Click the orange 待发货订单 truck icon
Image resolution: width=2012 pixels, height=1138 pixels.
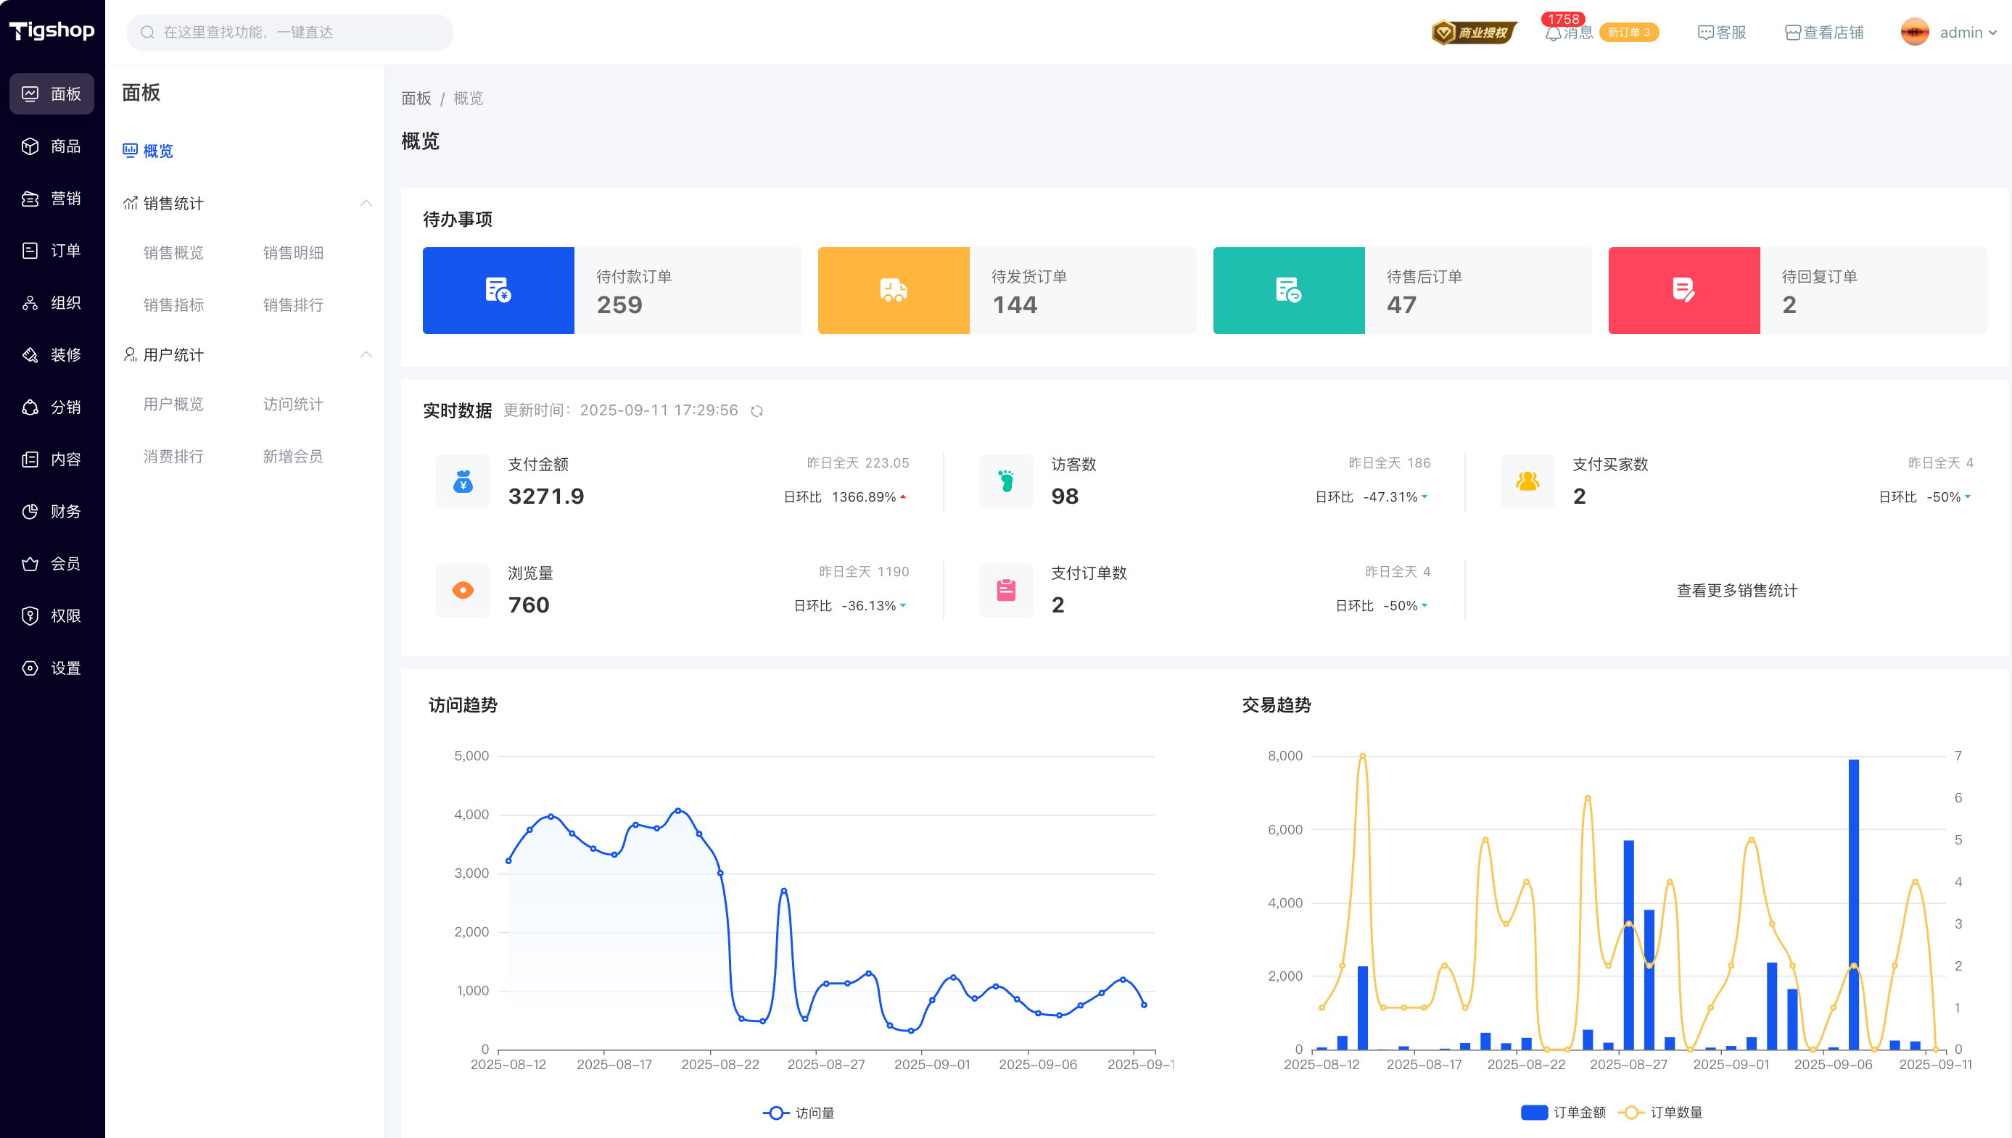coord(893,290)
